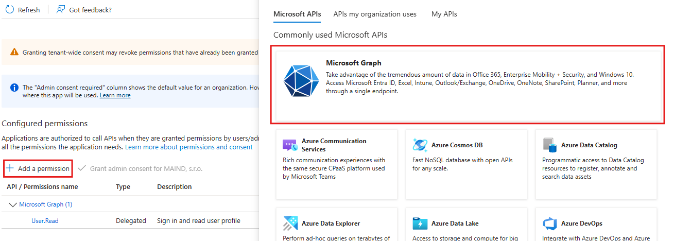
Task: Switch to the Microsoft APIs tab
Action: click(297, 14)
